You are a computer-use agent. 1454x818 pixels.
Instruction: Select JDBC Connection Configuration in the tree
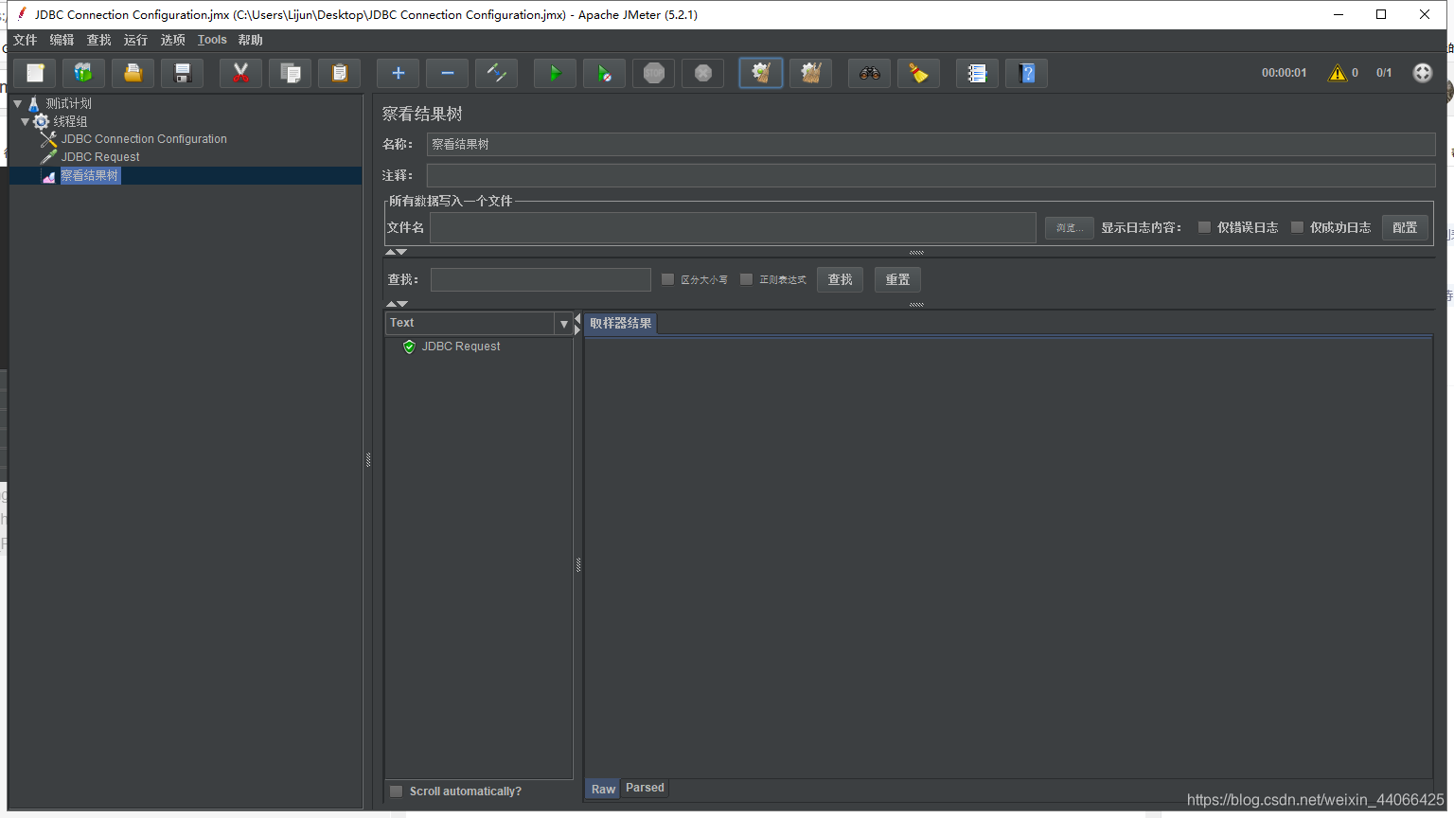[144, 139]
